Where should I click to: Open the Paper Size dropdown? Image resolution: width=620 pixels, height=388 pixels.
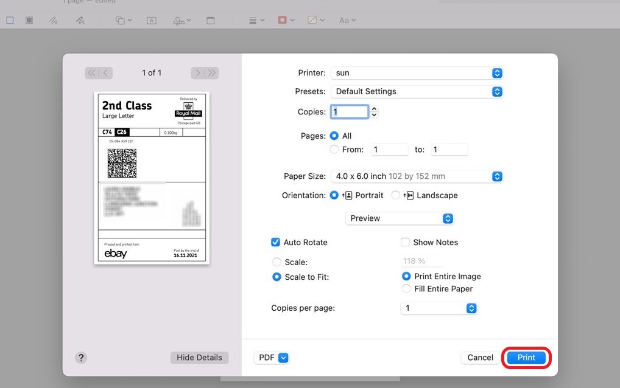pos(417,176)
